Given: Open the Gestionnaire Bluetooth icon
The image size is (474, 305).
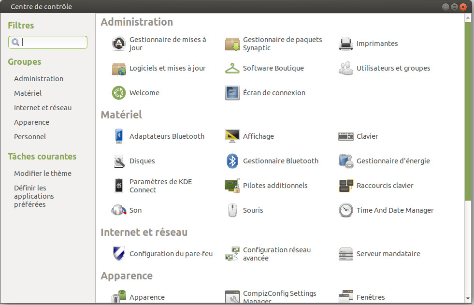Looking at the screenshot, I should (x=232, y=161).
